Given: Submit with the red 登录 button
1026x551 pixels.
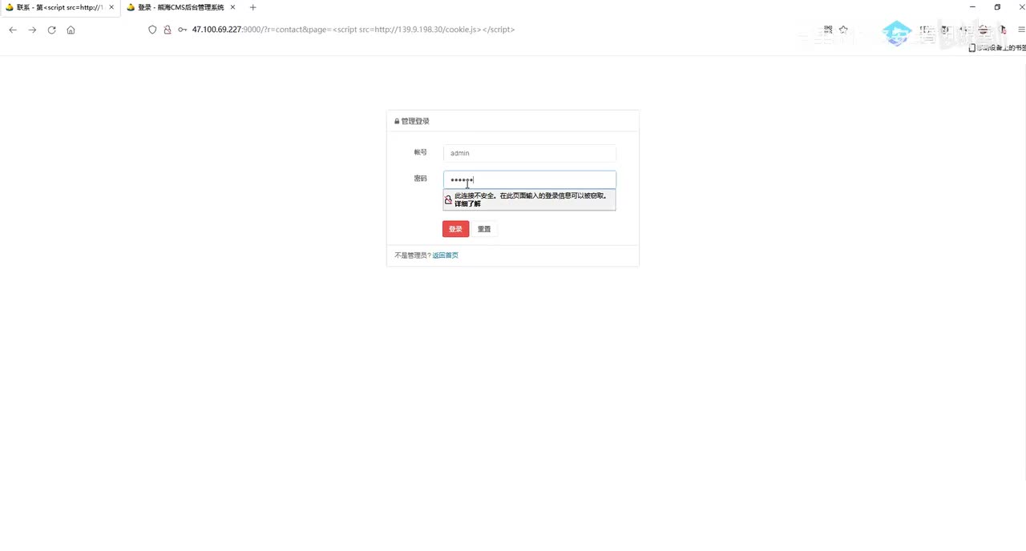Looking at the screenshot, I should 455,229.
